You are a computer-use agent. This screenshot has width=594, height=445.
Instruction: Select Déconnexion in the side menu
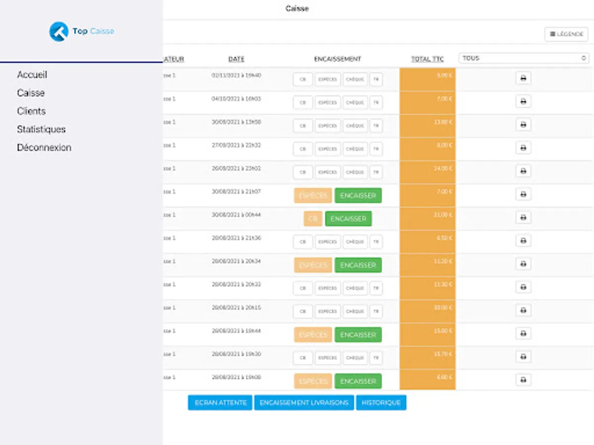[x=44, y=148]
